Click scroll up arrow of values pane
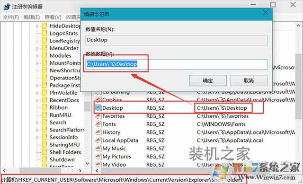The image size is (303, 184). [x=298, y=25]
